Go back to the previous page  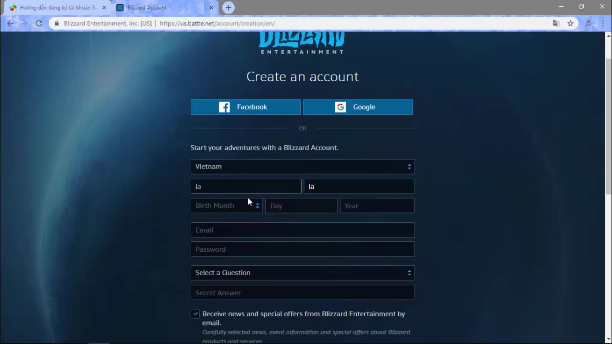(11, 23)
